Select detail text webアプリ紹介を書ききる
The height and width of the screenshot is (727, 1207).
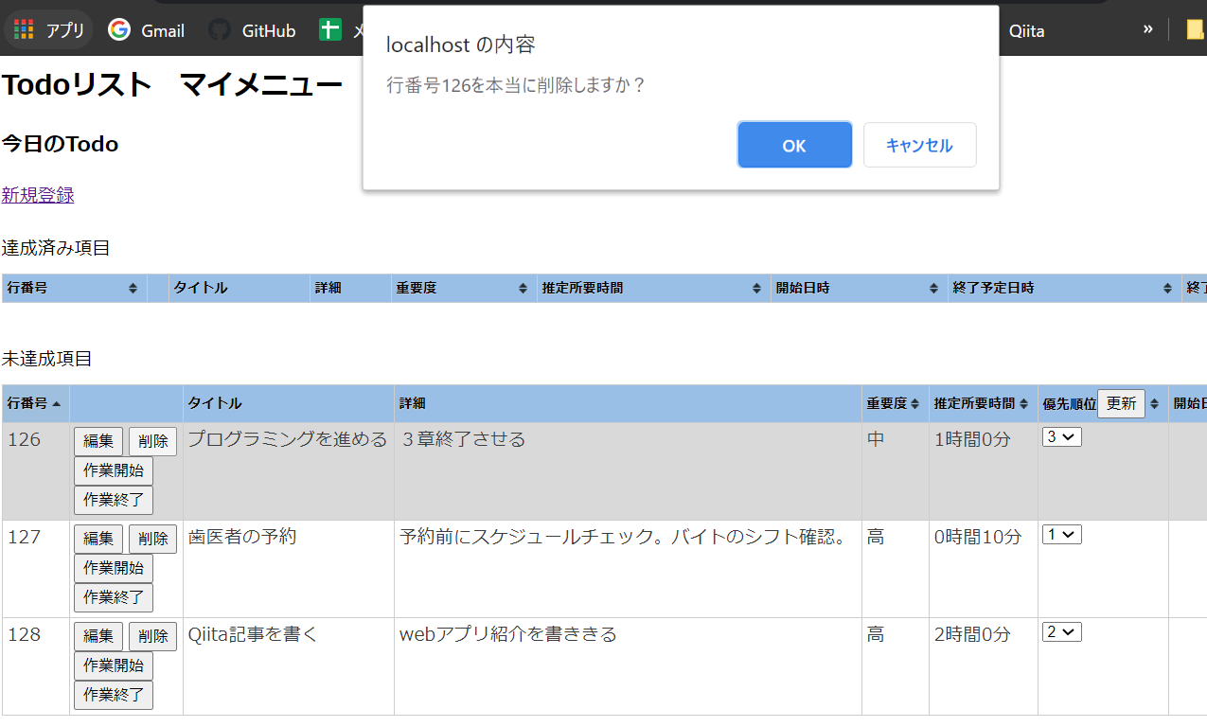508,634
